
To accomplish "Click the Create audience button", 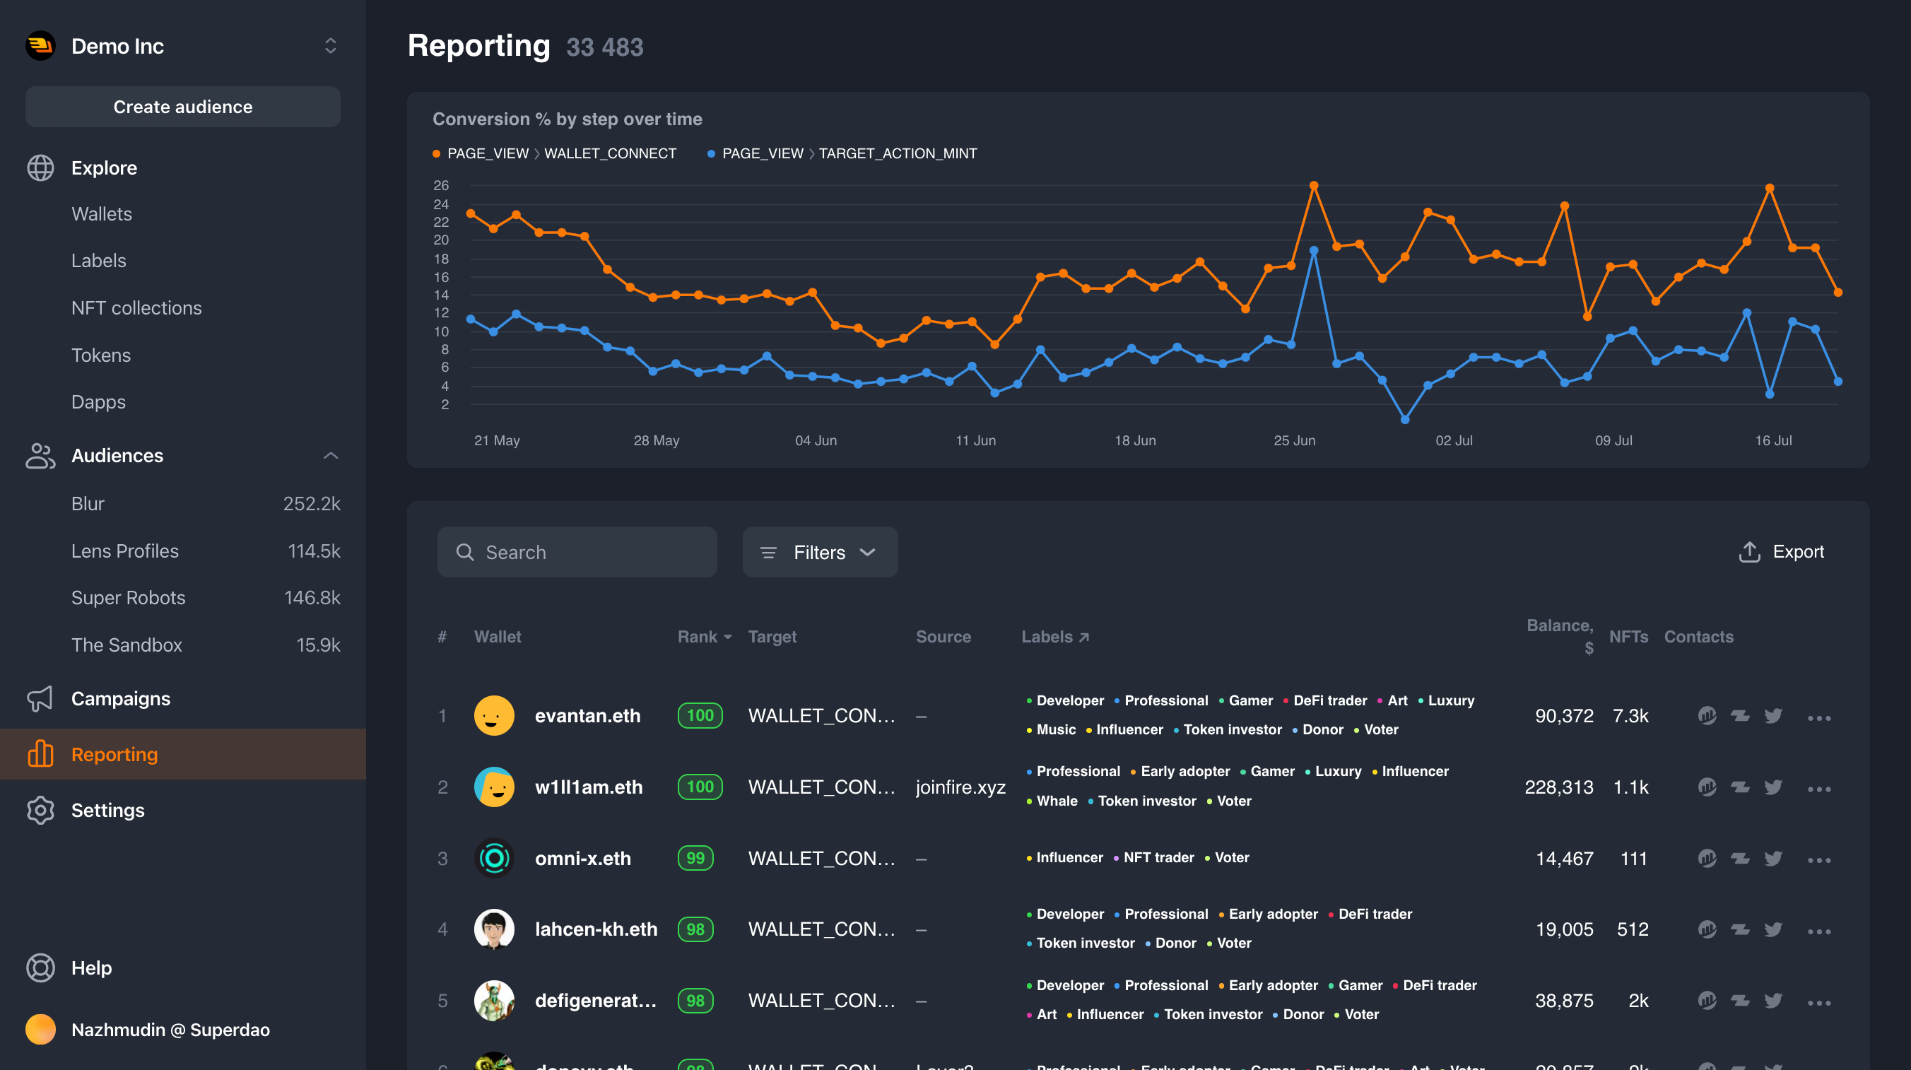I will tap(182, 107).
